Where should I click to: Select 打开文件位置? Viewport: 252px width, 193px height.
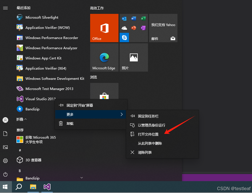point(162,134)
